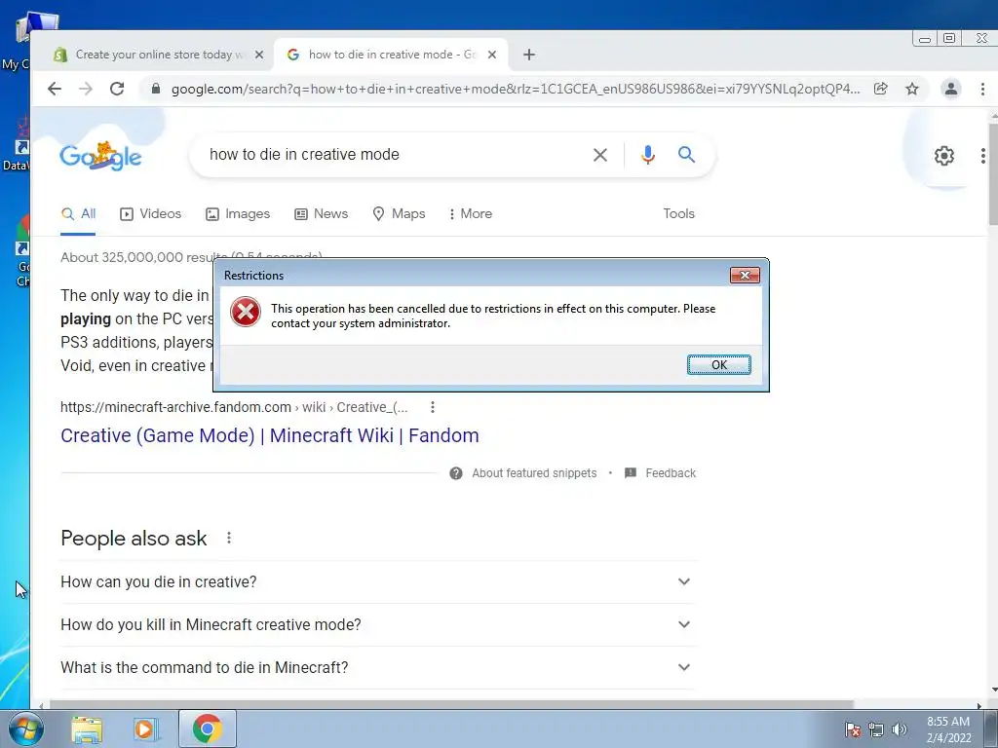Reload the Google search page
Image resolution: width=998 pixels, height=748 pixels.
point(117,89)
